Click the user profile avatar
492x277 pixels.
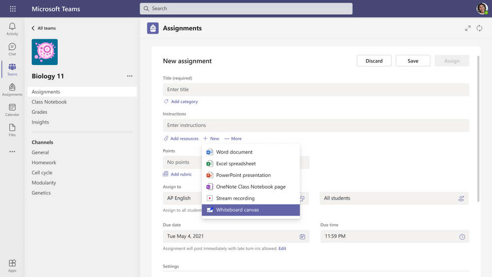[x=482, y=8]
